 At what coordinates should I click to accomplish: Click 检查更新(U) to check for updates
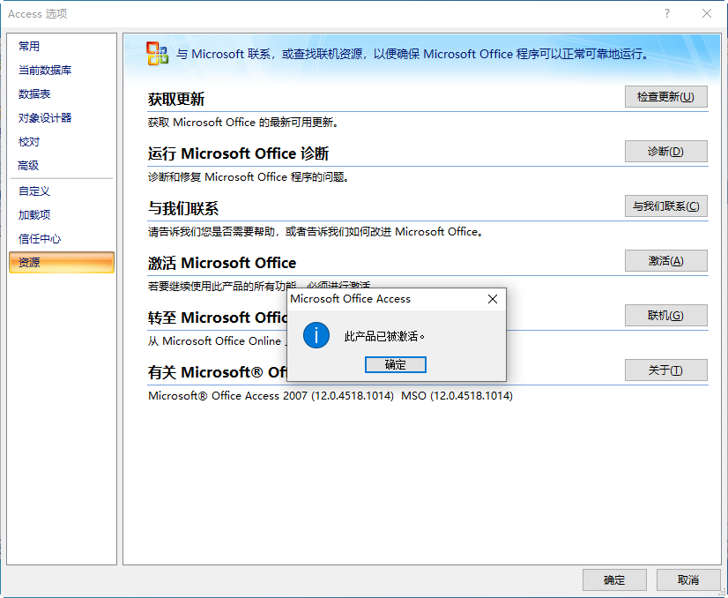pyautogui.click(x=665, y=97)
